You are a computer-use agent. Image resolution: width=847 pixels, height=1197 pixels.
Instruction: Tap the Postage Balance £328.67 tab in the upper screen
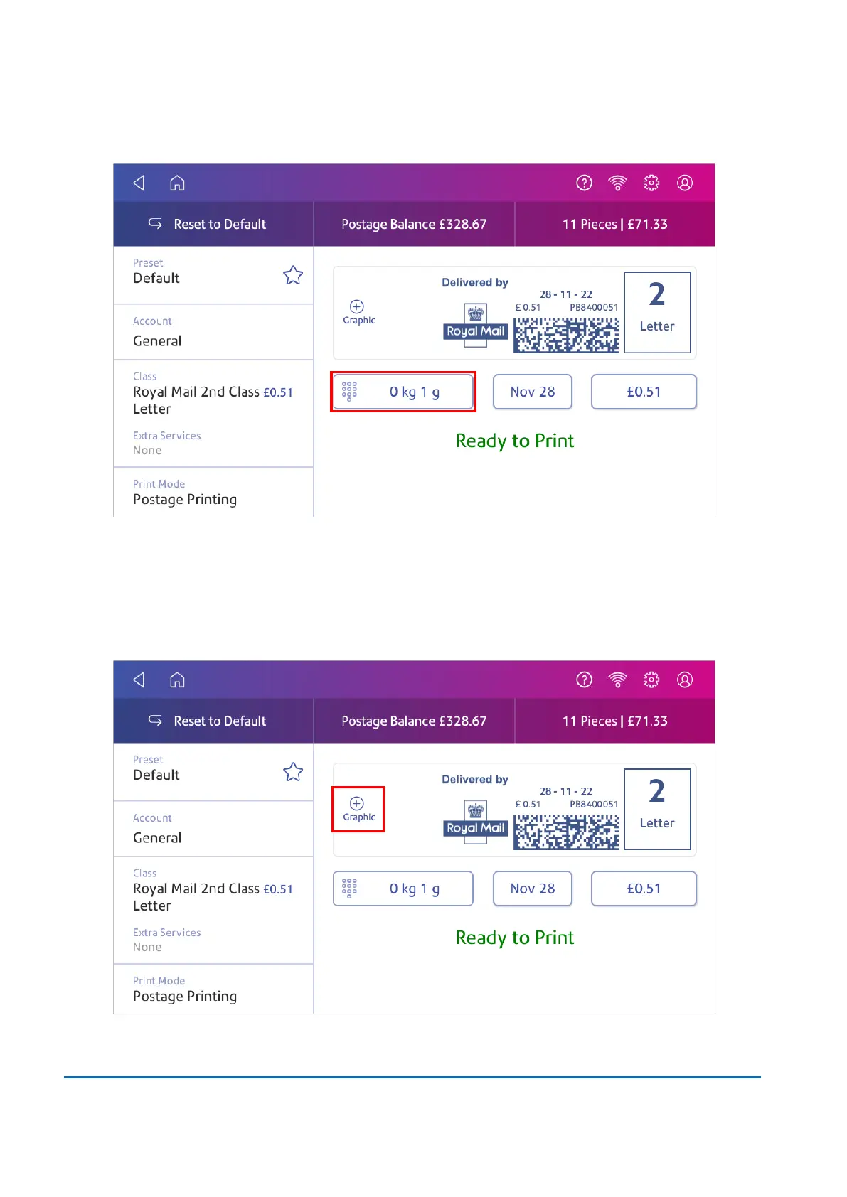pos(414,225)
